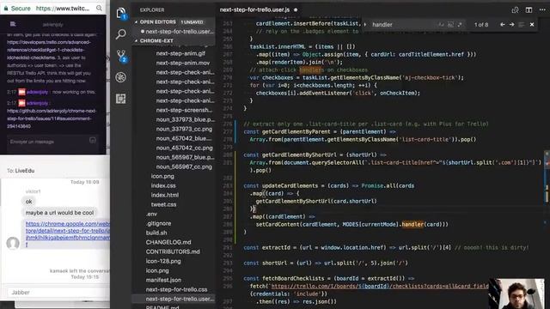Click line number 276 in the gutter
550x309 pixels.
pyautogui.click(x=228, y=124)
